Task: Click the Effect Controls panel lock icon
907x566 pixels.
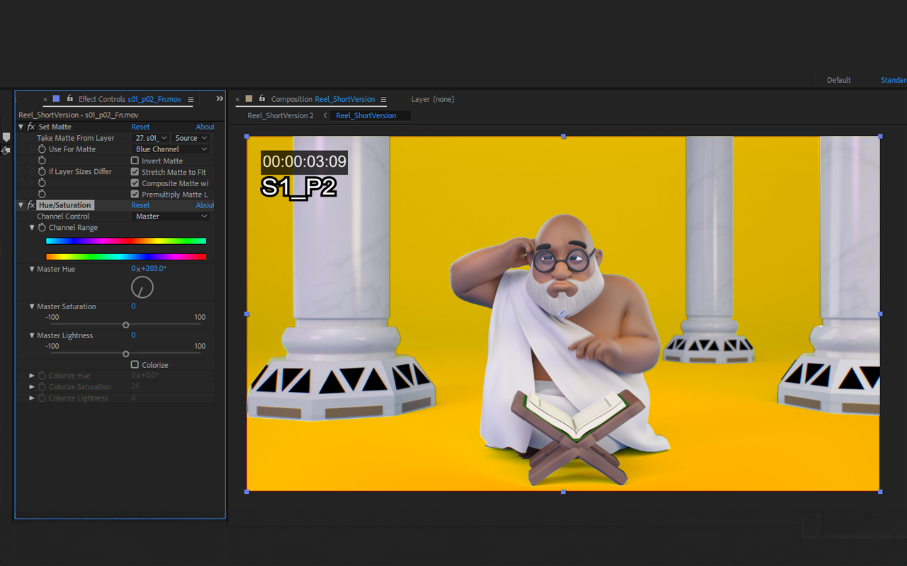Action: pos(69,99)
